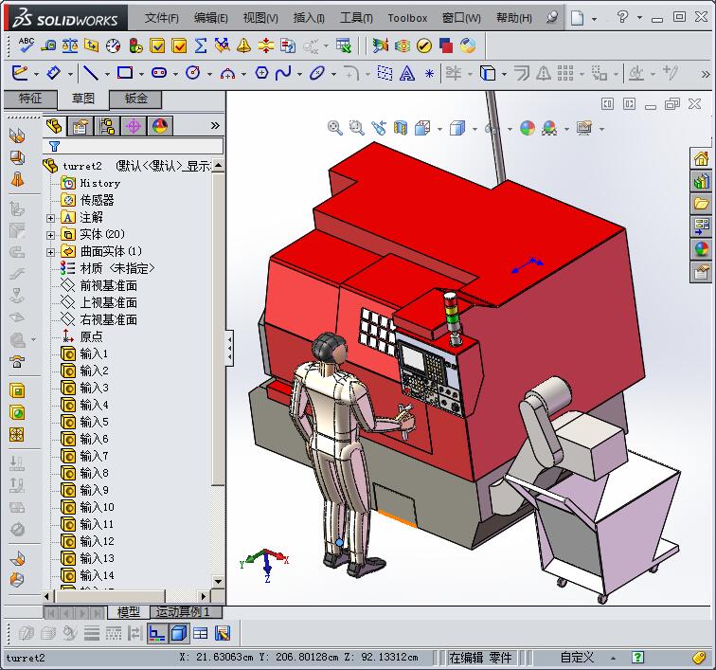716x670 pixels.
Task: Open the 帮助(H) menu
Action: [x=513, y=18]
